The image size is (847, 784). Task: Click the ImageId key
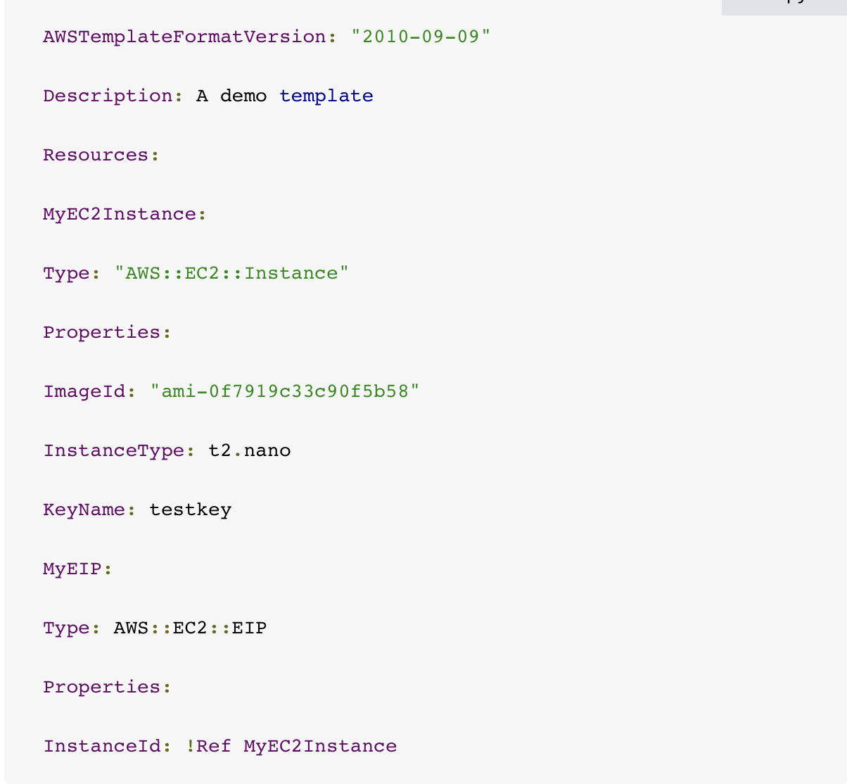84,391
